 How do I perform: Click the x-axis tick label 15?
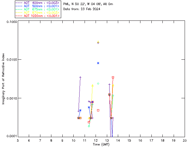click(x=129, y=140)
